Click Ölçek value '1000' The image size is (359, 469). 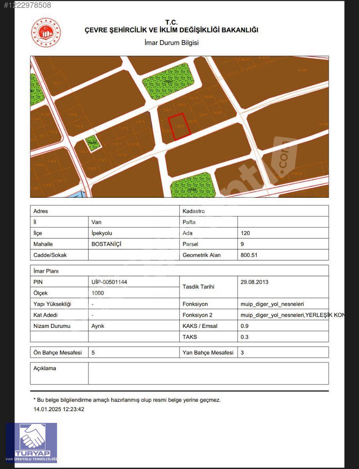pos(97,293)
